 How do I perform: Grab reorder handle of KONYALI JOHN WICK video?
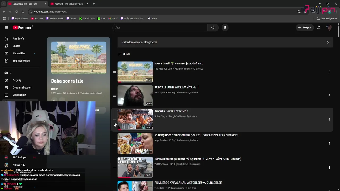click(x=114, y=96)
